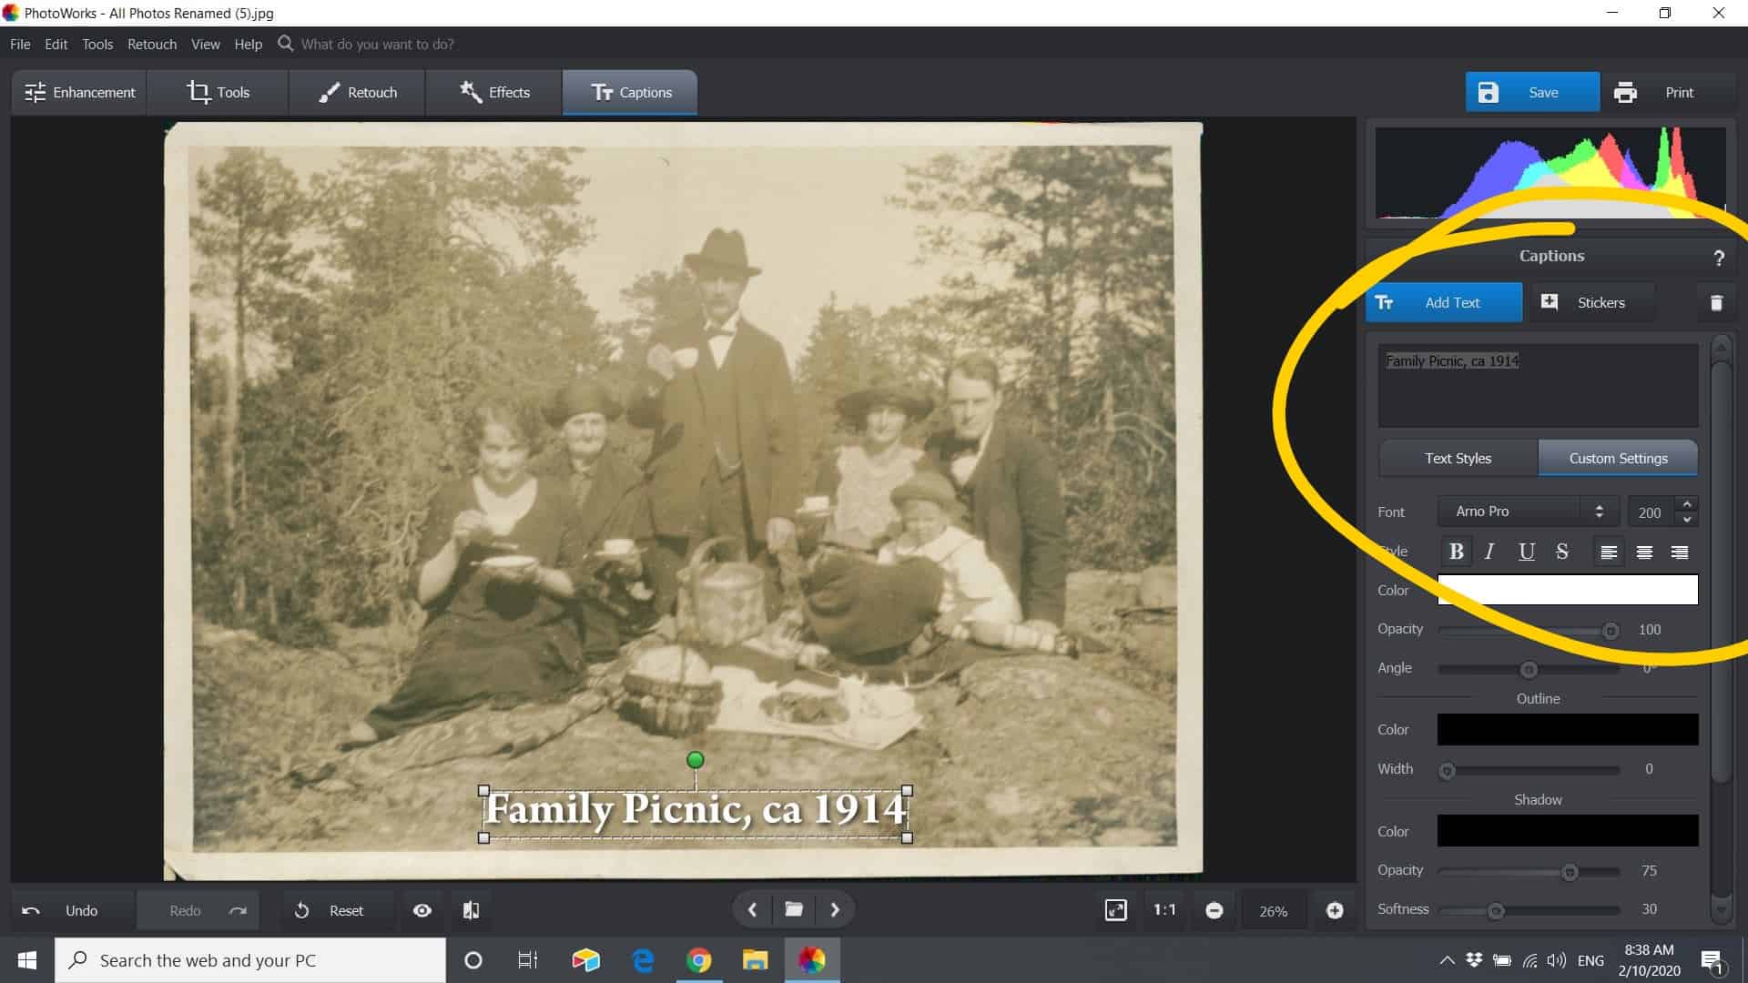Toggle italic text formatting
Screen dimensions: 1748x983
pyautogui.click(x=1490, y=551)
